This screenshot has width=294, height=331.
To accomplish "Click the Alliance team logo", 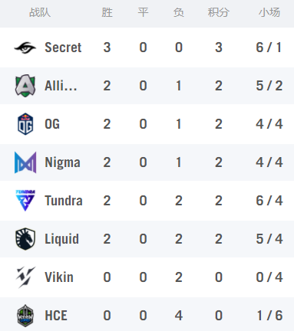I will click(25, 86).
